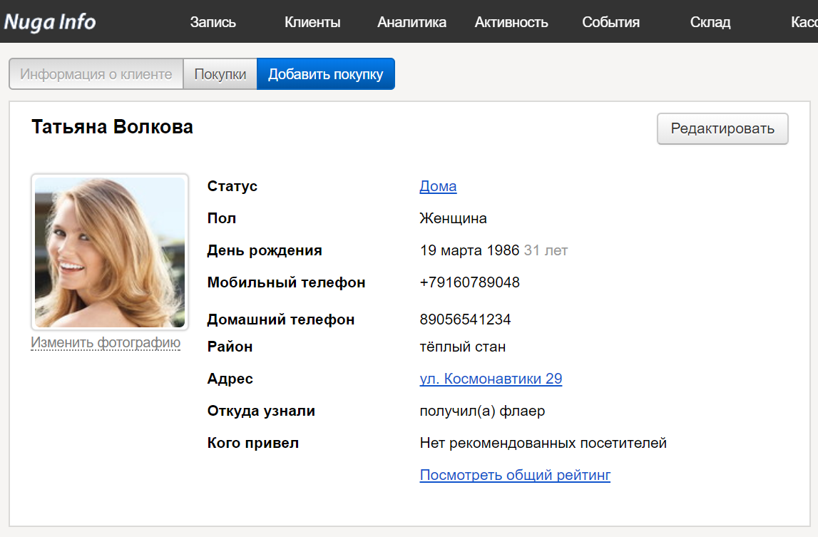This screenshot has height=537, width=818.
Task: Open the ул. Космонавтики 29 address link
Action: pos(491,379)
